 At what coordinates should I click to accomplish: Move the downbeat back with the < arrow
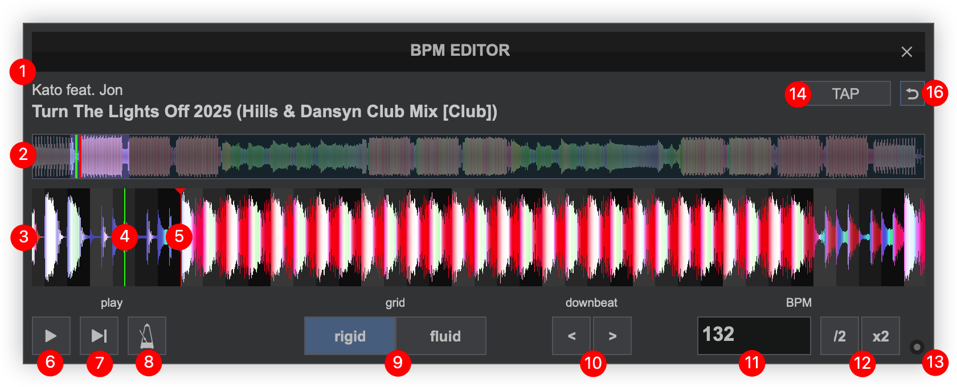click(x=571, y=336)
